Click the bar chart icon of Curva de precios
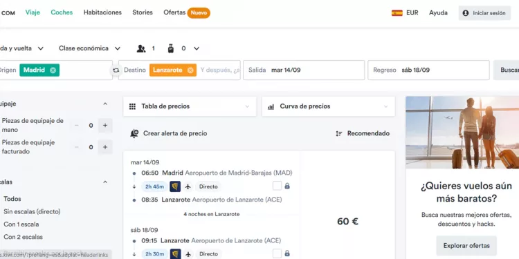The width and height of the screenshot is (519, 259). (271, 106)
